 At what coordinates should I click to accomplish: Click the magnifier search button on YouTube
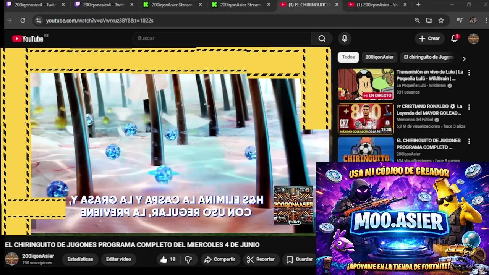coord(322,39)
